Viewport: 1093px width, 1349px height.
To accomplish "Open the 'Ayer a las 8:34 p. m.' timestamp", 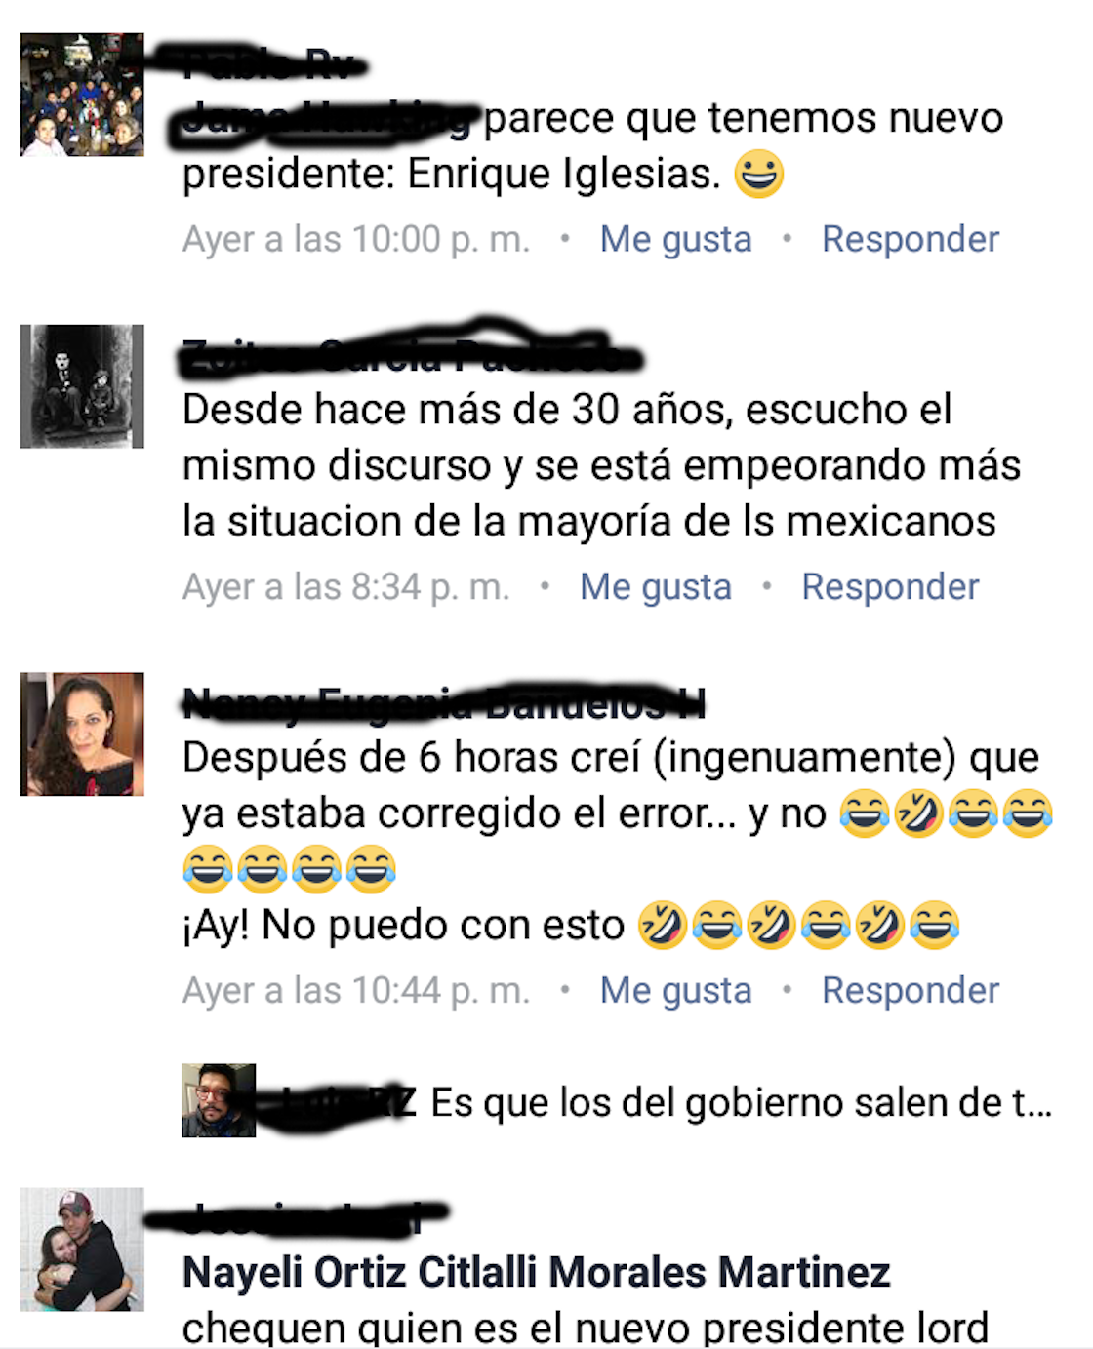I will (346, 587).
